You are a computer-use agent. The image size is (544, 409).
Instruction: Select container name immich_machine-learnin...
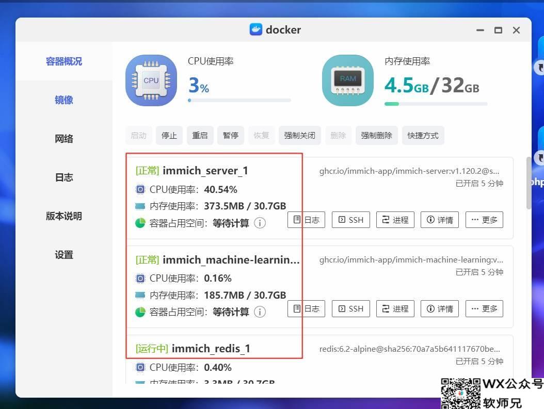(x=231, y=259)
